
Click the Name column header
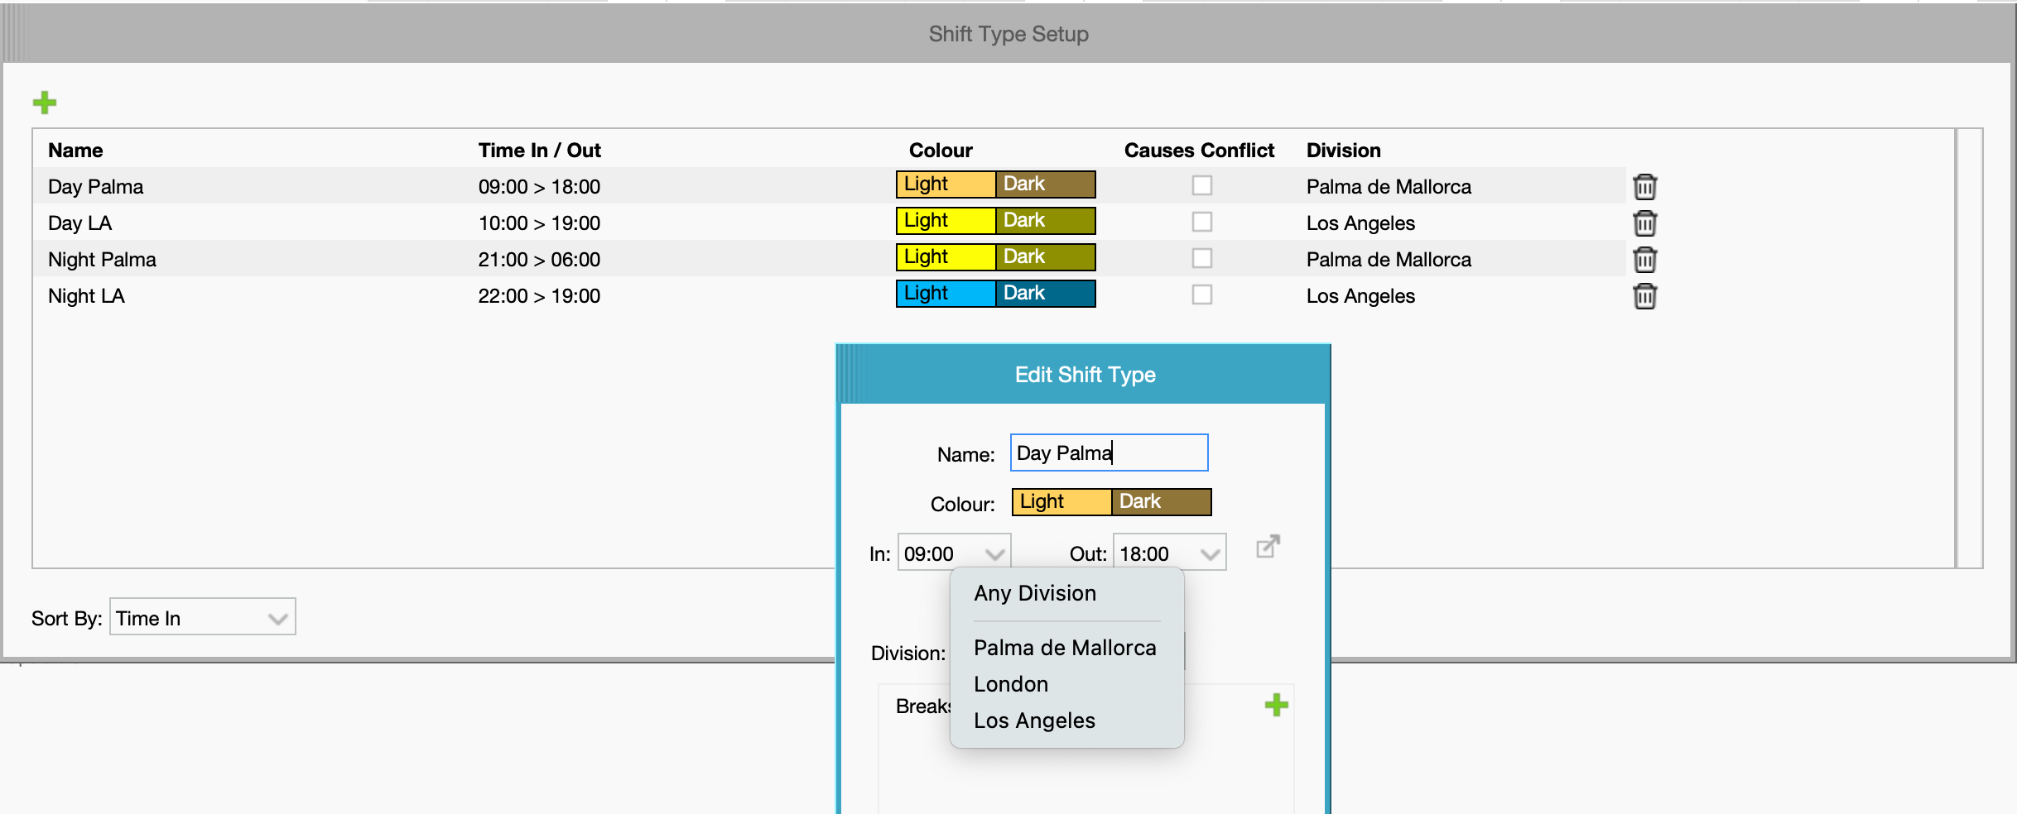75,151
